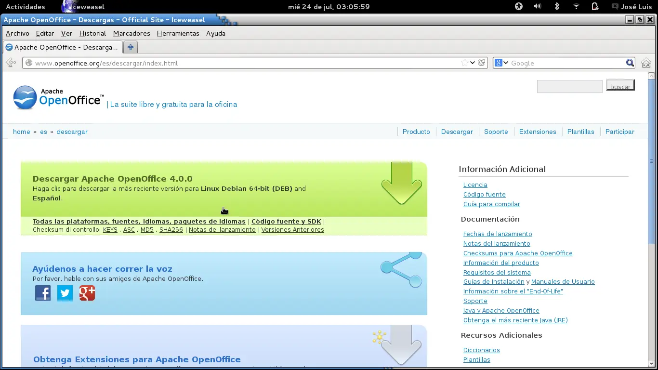Open the Extensiones navigation link
Image resolution: width=658 pixels, height=370 pixels.
(538, 132)
